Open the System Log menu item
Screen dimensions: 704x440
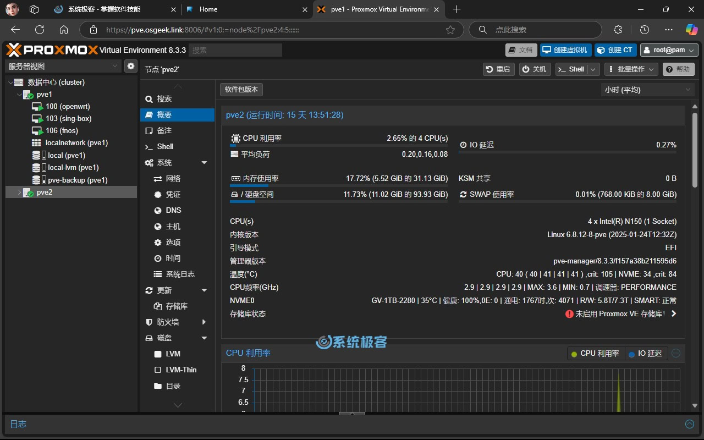click(x=177, y=274)
